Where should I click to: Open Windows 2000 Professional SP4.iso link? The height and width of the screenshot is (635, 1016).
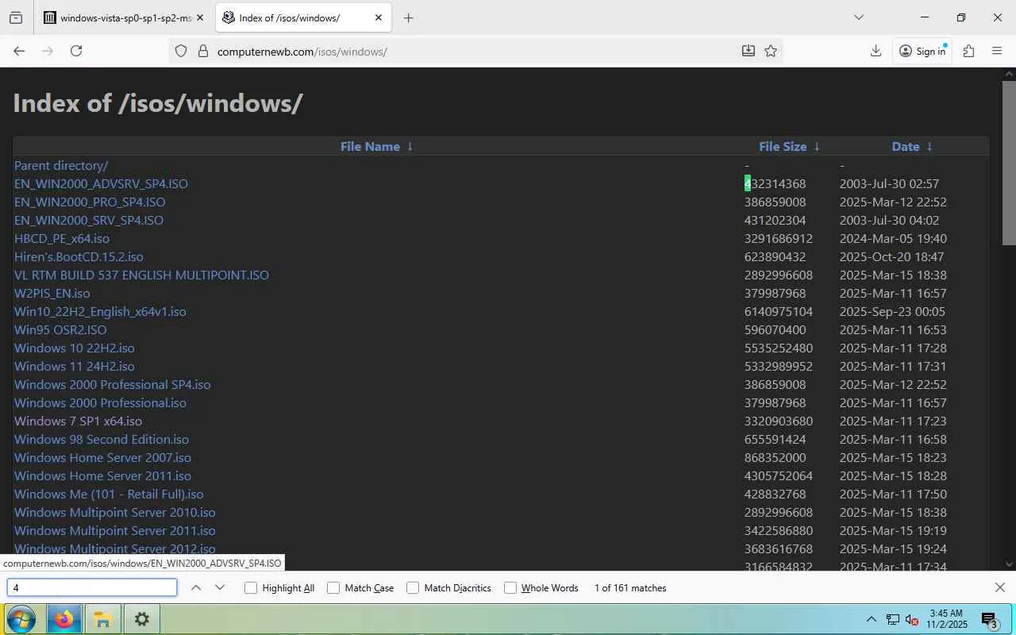point(113,384)
